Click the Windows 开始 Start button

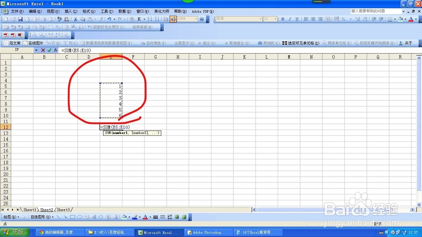coord(14,232)
